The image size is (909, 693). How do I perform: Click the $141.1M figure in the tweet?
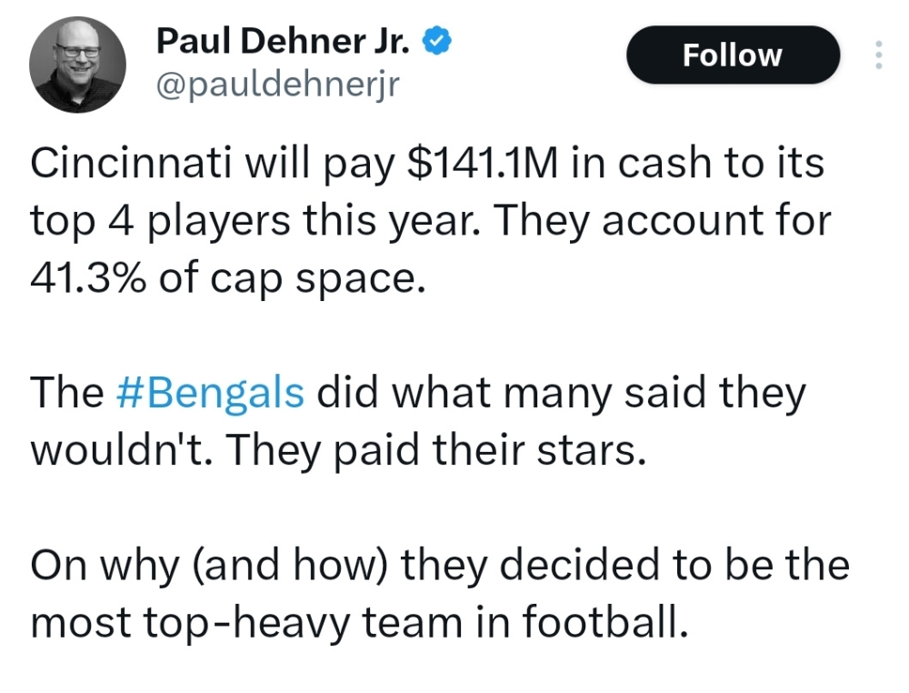483,163
